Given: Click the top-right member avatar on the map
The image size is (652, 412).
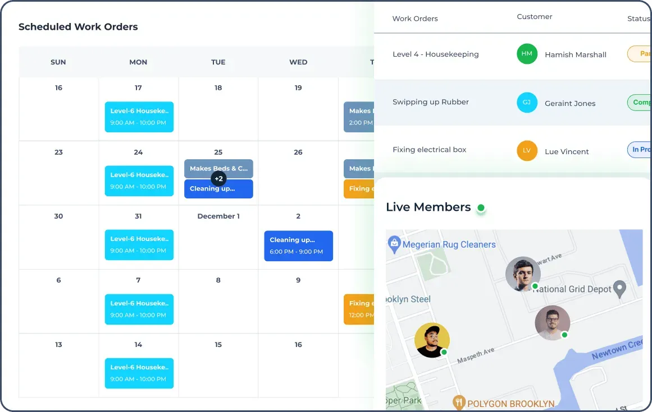Looking at the screenshot, I should click(523, 274).
